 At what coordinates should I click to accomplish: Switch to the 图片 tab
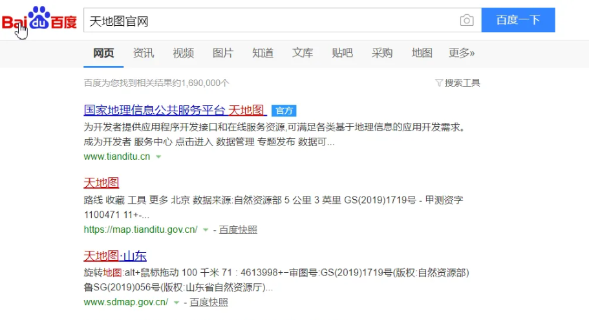click(223, 53)
